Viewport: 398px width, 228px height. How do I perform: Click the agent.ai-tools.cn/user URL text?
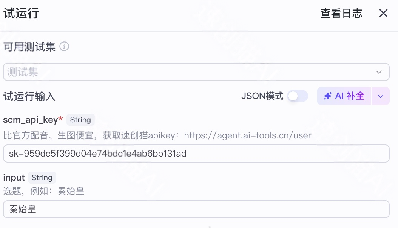click(247, 135)
